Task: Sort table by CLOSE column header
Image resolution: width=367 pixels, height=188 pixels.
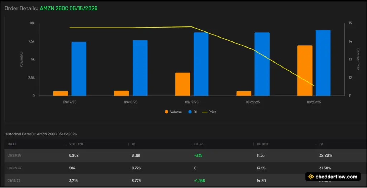Action: tap(263, 144)
